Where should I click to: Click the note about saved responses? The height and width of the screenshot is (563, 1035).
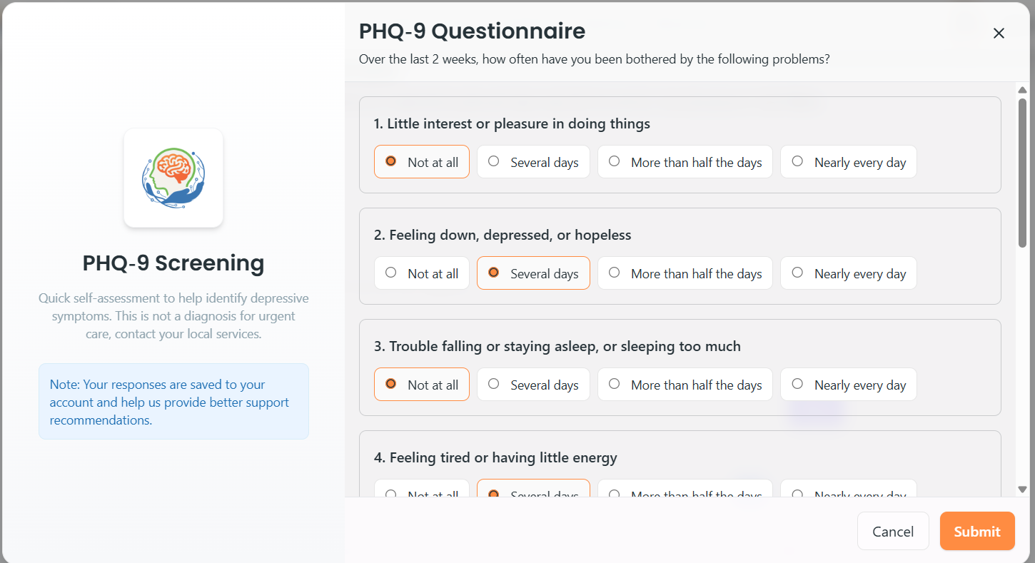coord(173,402)
